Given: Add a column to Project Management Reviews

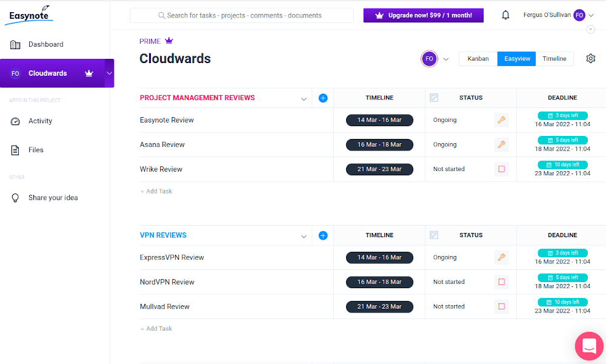Looking at the screenshot, I should pos(323,98).
